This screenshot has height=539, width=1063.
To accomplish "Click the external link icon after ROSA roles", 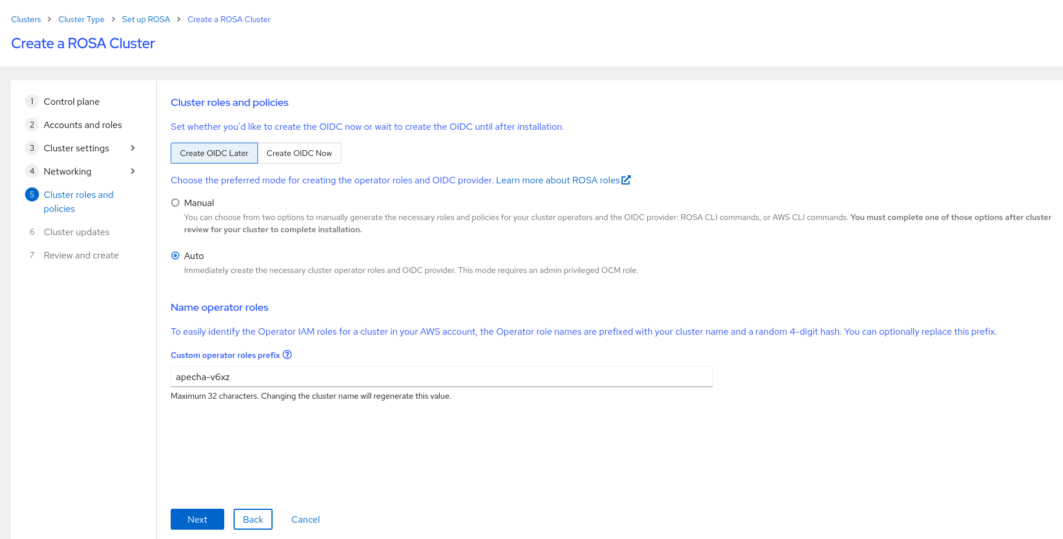I will [626, 180].
